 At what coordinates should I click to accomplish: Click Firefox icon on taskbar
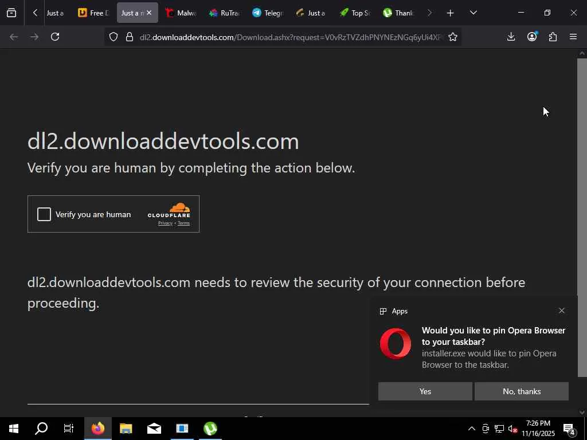tap(97, 429)
